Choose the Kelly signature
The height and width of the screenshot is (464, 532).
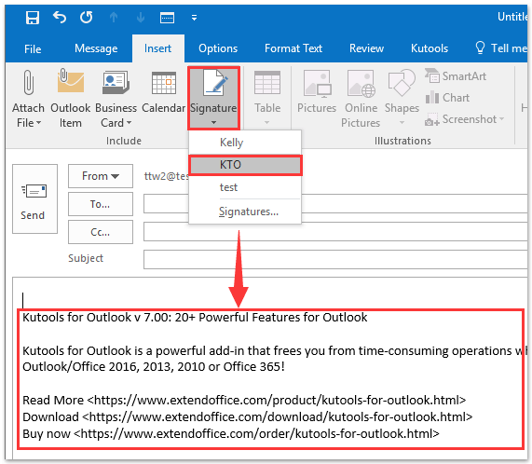pyautogui.click(x=245, y=143)
